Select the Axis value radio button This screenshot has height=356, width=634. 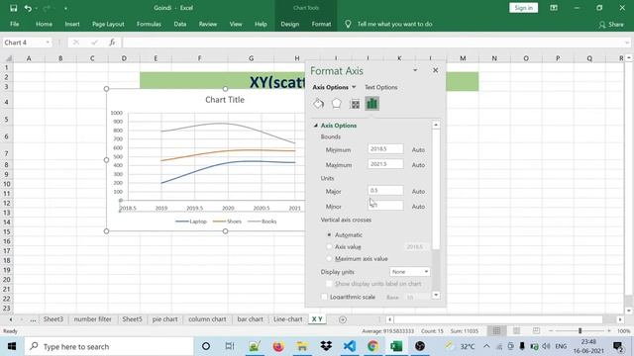329,246
